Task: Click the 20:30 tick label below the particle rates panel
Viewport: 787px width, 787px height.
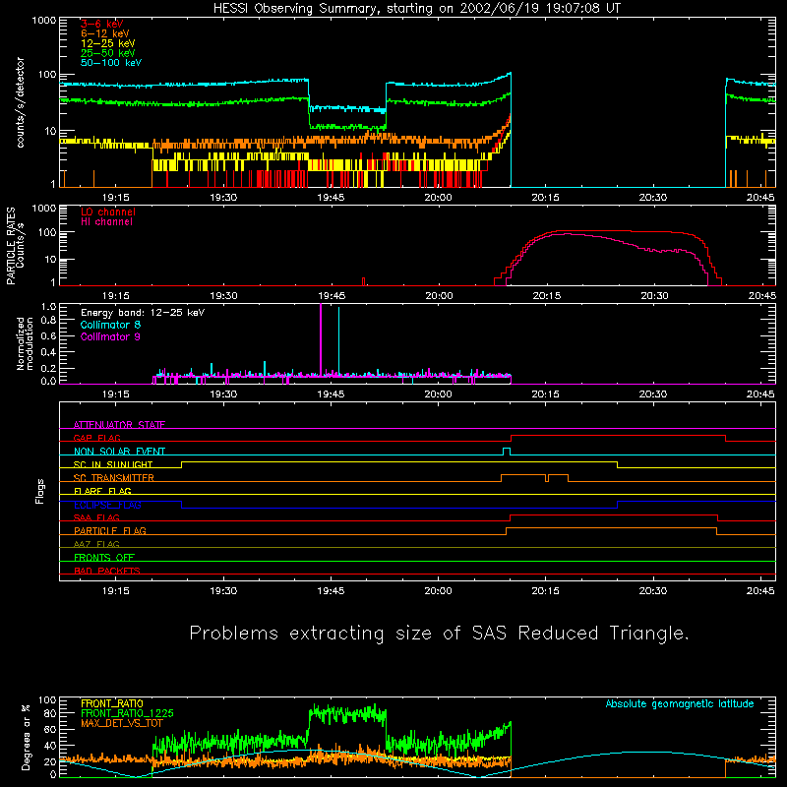Action: 654,296
